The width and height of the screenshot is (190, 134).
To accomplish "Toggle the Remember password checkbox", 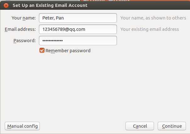I will 42,50.
